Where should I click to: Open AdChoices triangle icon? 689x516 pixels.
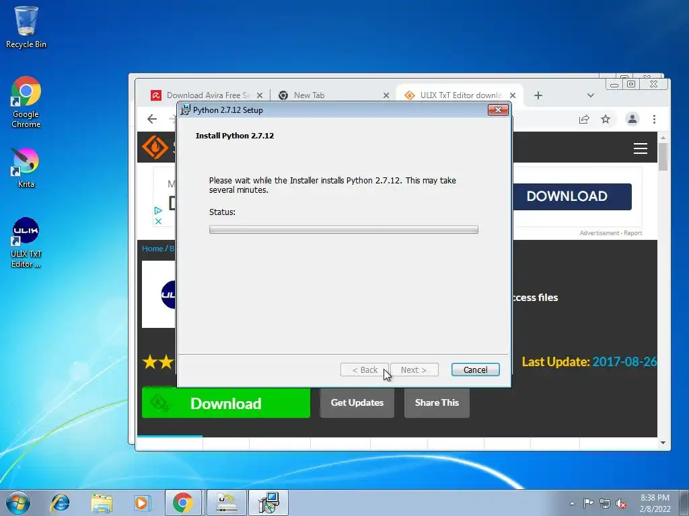(x=158, y=210)
